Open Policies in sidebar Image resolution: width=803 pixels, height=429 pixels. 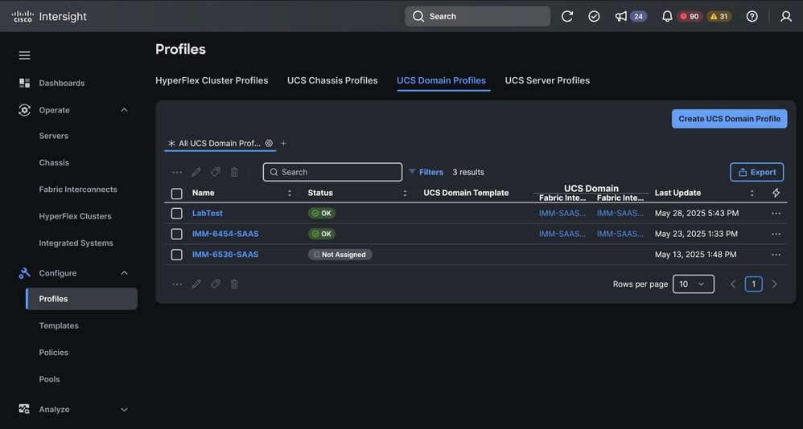[54, 353]
